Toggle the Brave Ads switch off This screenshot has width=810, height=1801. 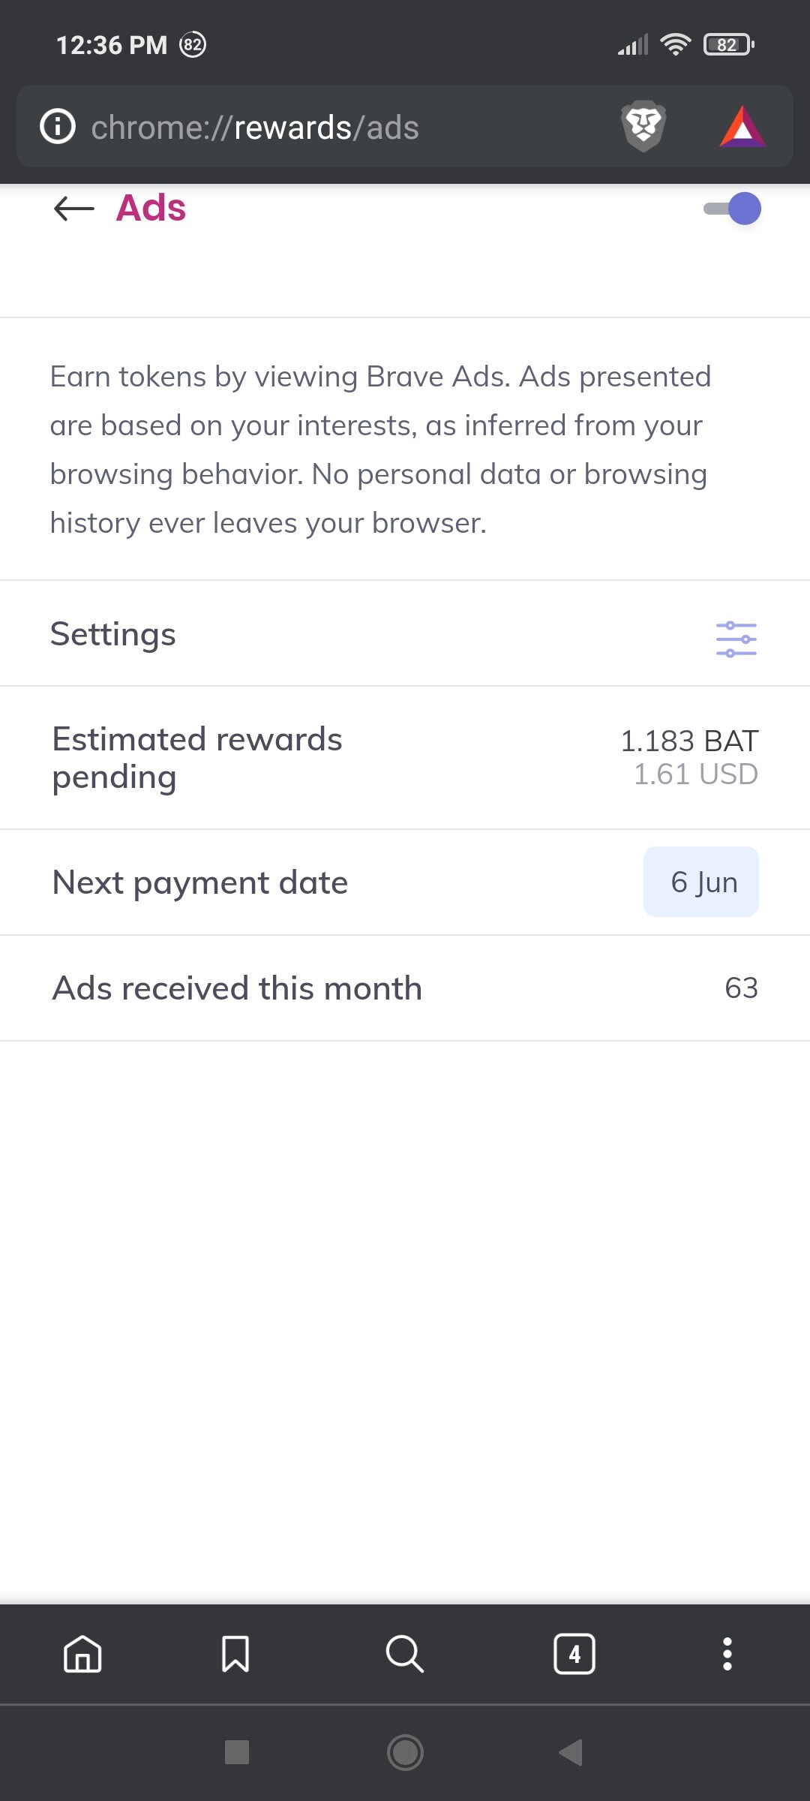coord(733,209)
